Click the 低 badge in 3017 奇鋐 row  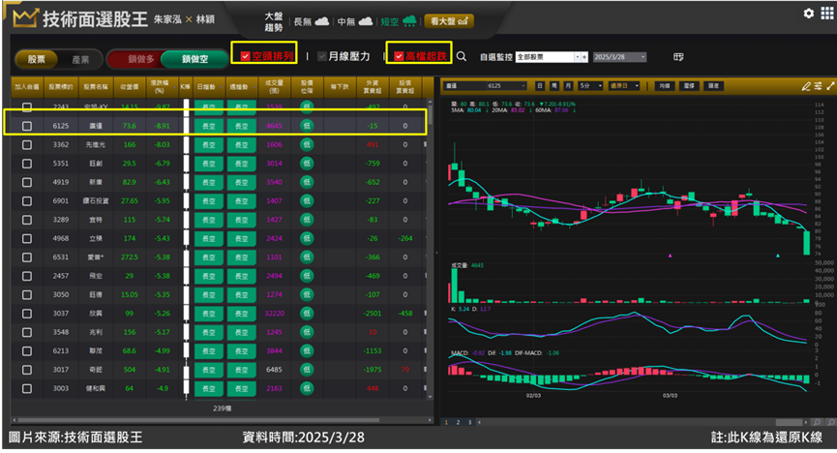(307, 369)
